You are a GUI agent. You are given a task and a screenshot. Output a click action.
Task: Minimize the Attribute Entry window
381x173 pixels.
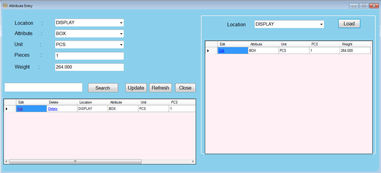[354, 6]
